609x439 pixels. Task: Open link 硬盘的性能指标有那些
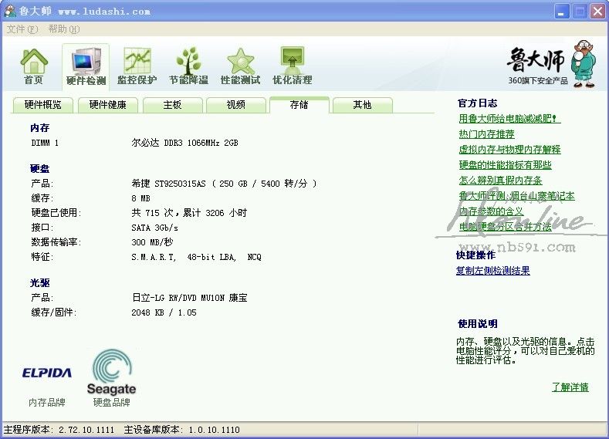(x=505, y=165)
